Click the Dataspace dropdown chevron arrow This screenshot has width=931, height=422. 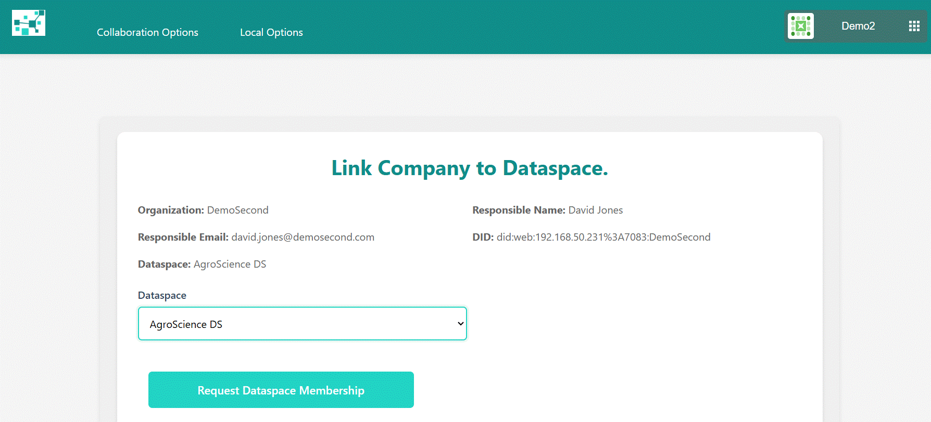tap(460, 324)
